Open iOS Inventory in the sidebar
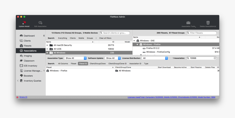Image resolution: width=235 pixels, height=118 pixels. (30, 66)
